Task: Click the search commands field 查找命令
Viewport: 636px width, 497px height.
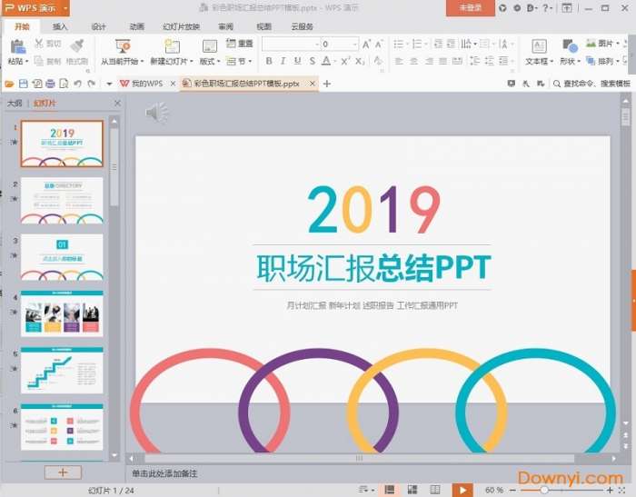Action: pyautogui.click(x=592, y=84)
